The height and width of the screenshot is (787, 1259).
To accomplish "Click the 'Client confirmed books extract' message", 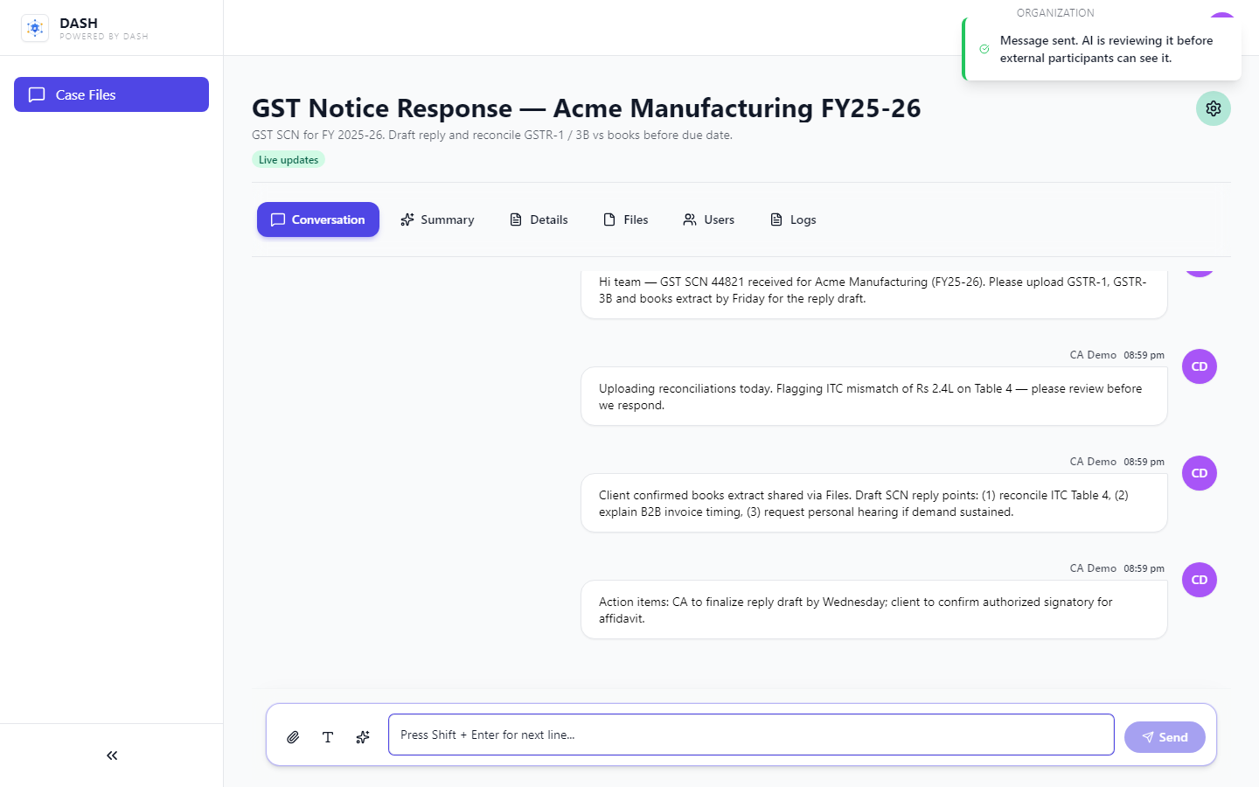I will click(874, 503).
